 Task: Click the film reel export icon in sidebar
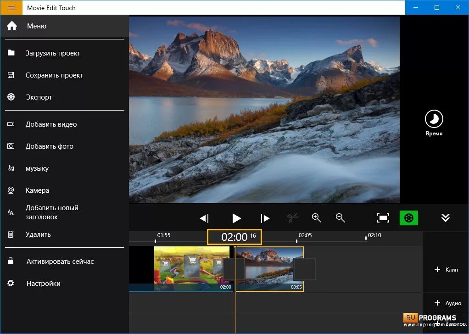tap(11, 97)
